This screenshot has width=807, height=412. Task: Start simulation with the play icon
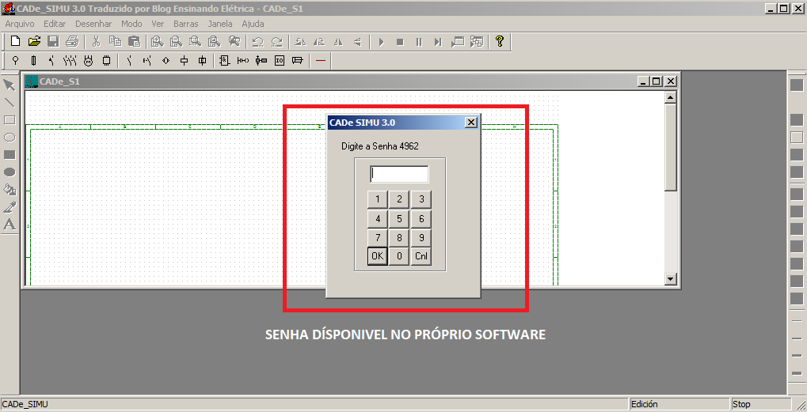coord(382,42)
